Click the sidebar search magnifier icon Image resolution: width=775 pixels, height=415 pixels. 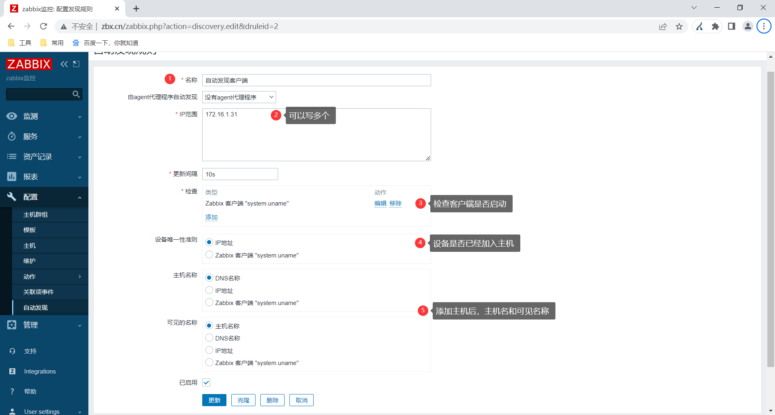coord(76,94)
